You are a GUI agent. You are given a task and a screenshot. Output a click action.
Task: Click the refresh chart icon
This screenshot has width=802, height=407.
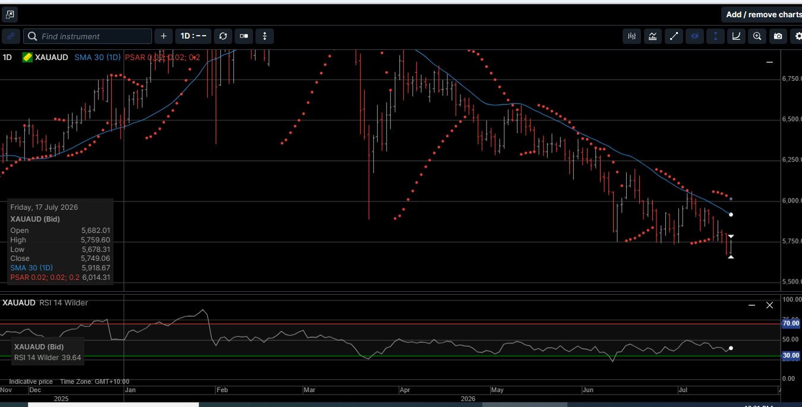click(x=223, y=36)
